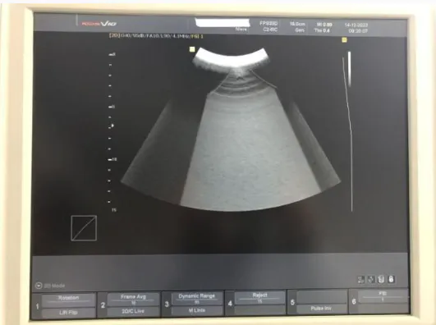Activate the L/R Flip soft key
The width and height of the screenshot is (436, 325).
point(69,313)
